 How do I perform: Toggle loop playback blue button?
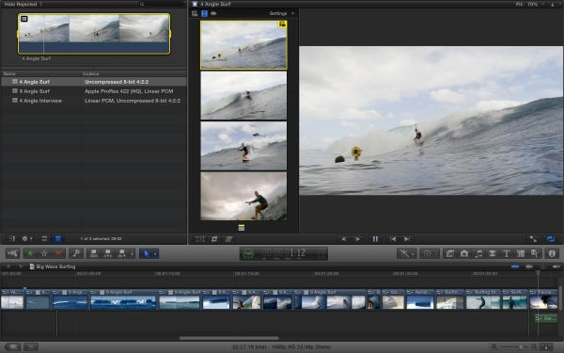tap(551, 238)
